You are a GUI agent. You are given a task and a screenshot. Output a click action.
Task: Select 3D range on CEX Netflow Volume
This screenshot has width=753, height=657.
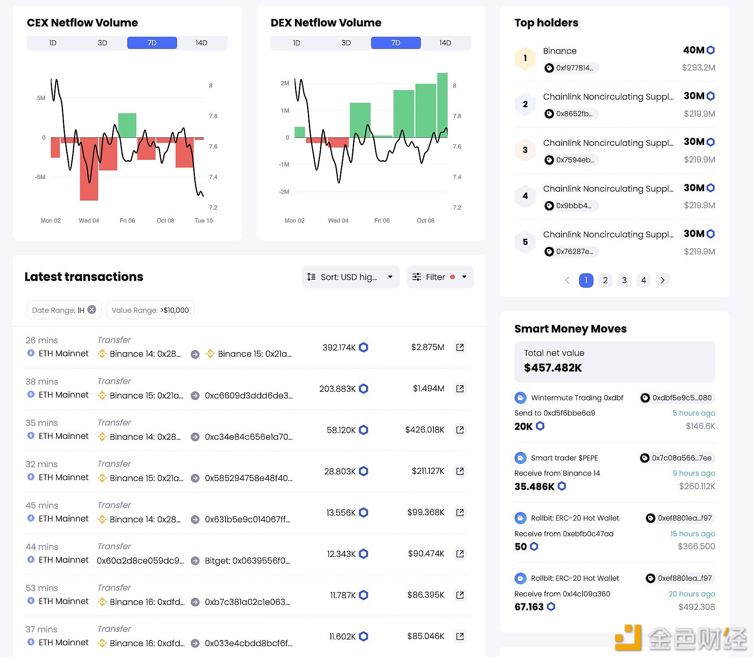click(x=102, y=43)
